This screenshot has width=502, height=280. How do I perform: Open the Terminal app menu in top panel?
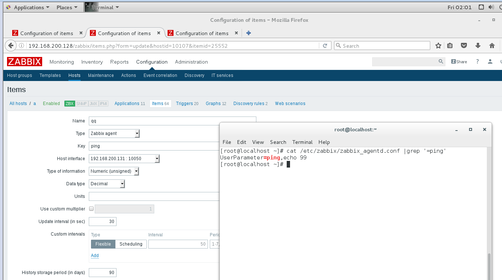pos(106,7)
